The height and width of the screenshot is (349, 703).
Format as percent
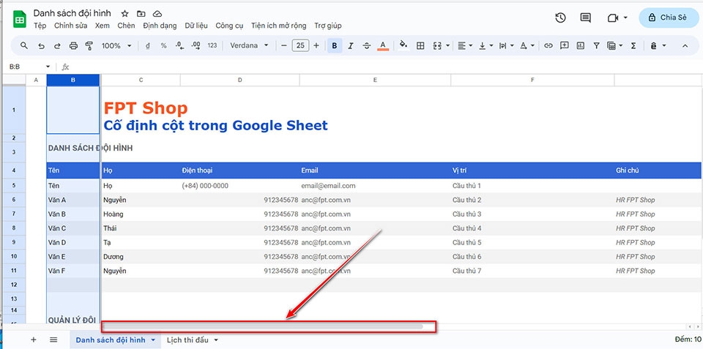pyautogui.click(x=163, y=45)
